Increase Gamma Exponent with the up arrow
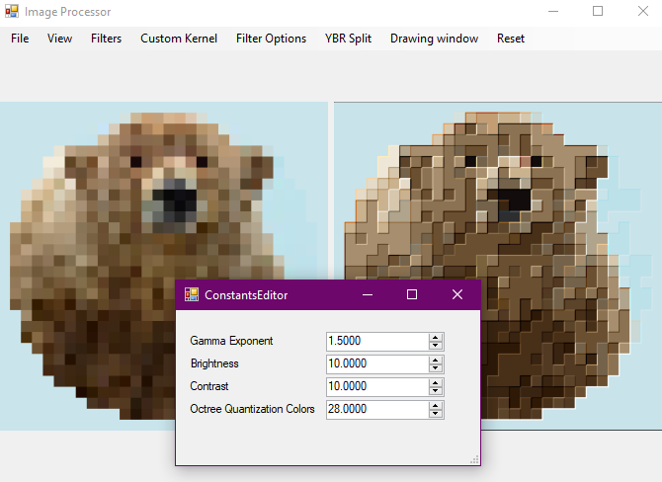662x482 pixels. (x=436, y=337)
